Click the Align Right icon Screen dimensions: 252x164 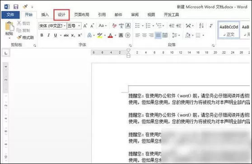(151, 35)
